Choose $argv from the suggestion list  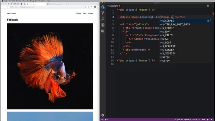(x=185, y=61)
